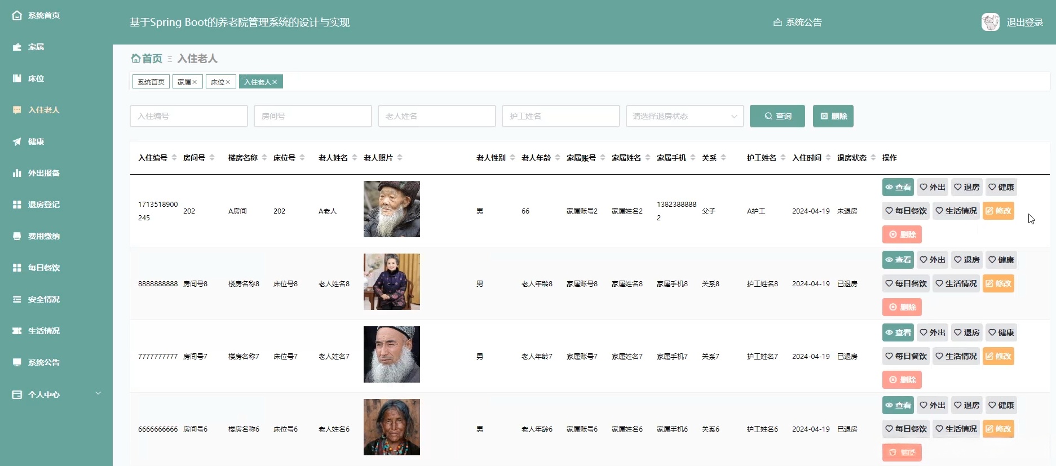1056x466 pixels.
Task: Close the 入住老人 tab
Action: [x=275, y=82]
